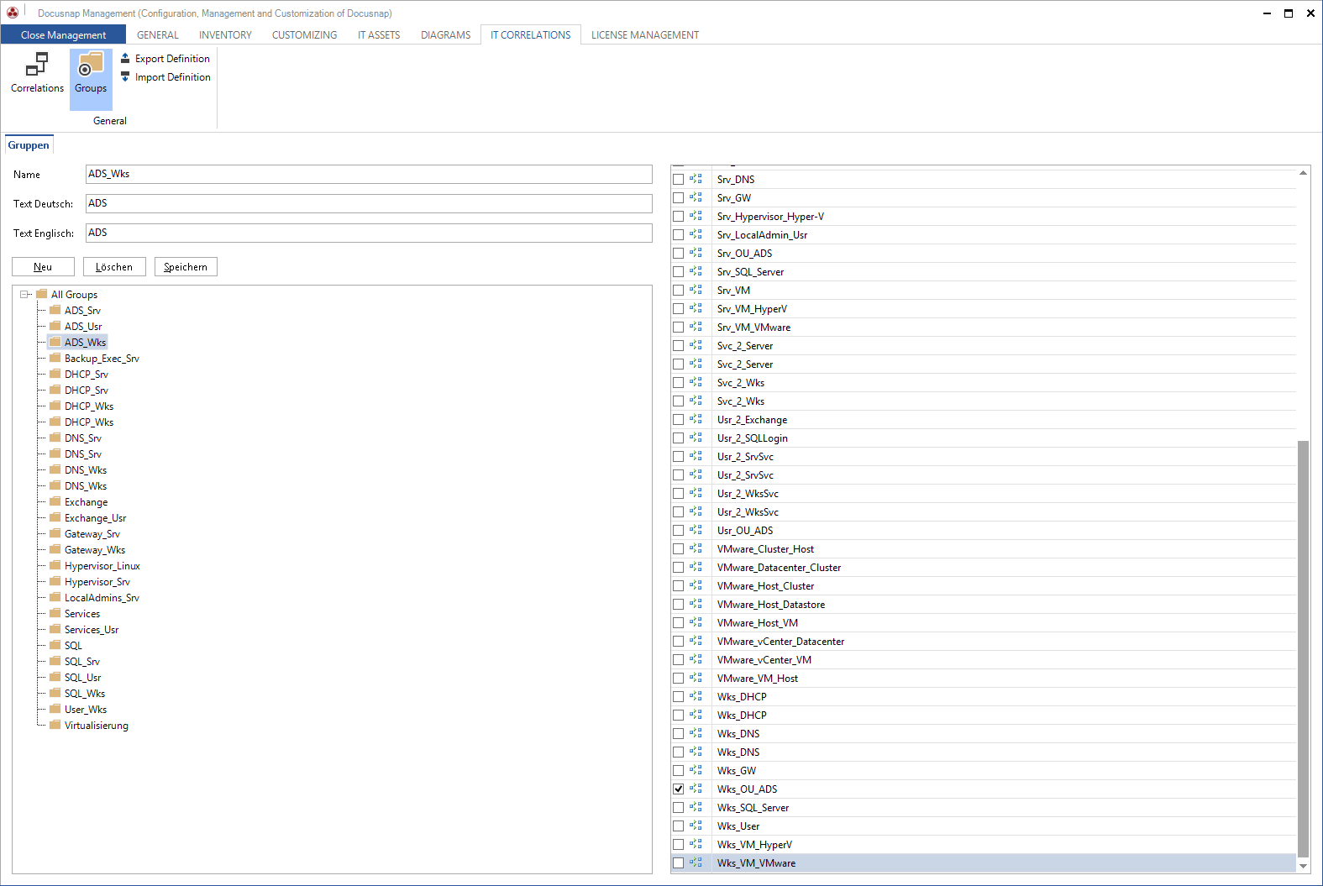Click the Löschen button

[114, 266]
